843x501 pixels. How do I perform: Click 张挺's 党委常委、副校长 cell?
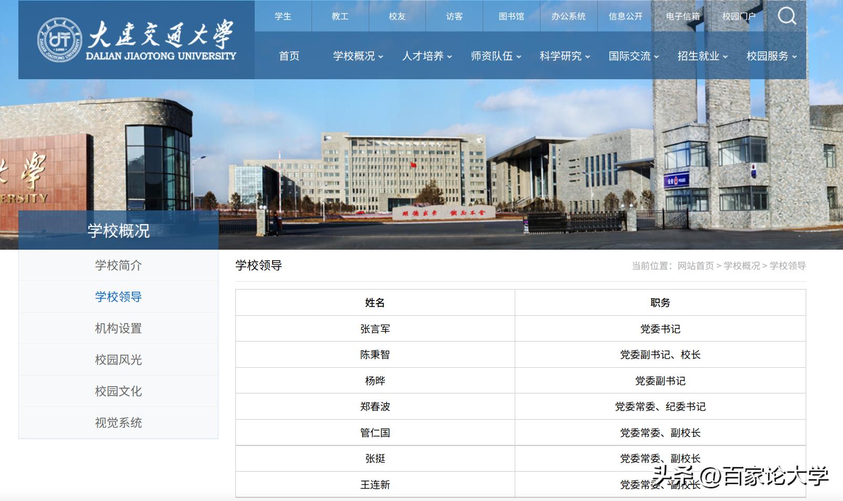coord(660,459)
